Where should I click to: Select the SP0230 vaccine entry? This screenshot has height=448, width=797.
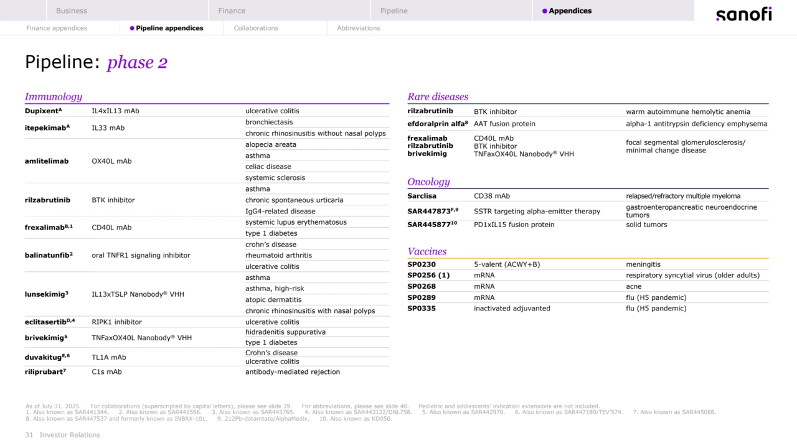pos(422,264)
